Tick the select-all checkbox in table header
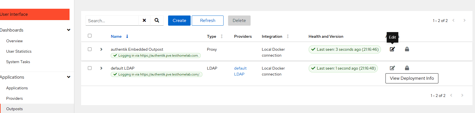The height and width of the screenshot is (113, 475). (90, 36)
